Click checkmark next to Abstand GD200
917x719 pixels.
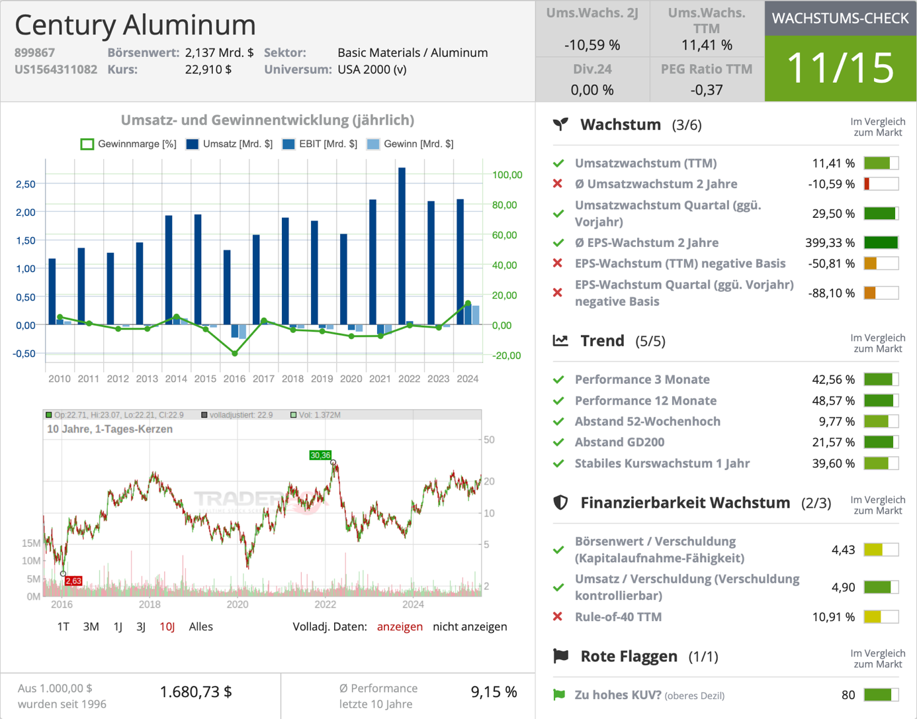pos(558,442)
